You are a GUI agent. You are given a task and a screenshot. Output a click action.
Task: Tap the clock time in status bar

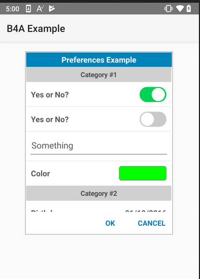(12, 9)
